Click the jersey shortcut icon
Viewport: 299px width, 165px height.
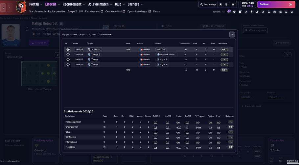click(x=235, y=12)
